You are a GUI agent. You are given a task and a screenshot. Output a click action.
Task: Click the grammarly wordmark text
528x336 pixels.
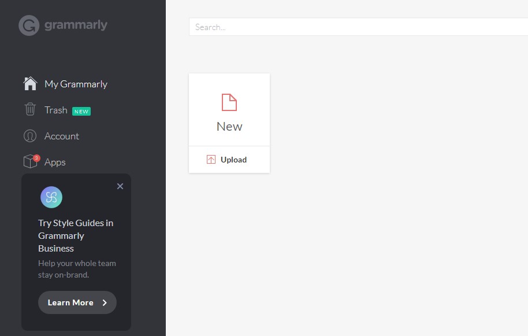click(76, 25)
